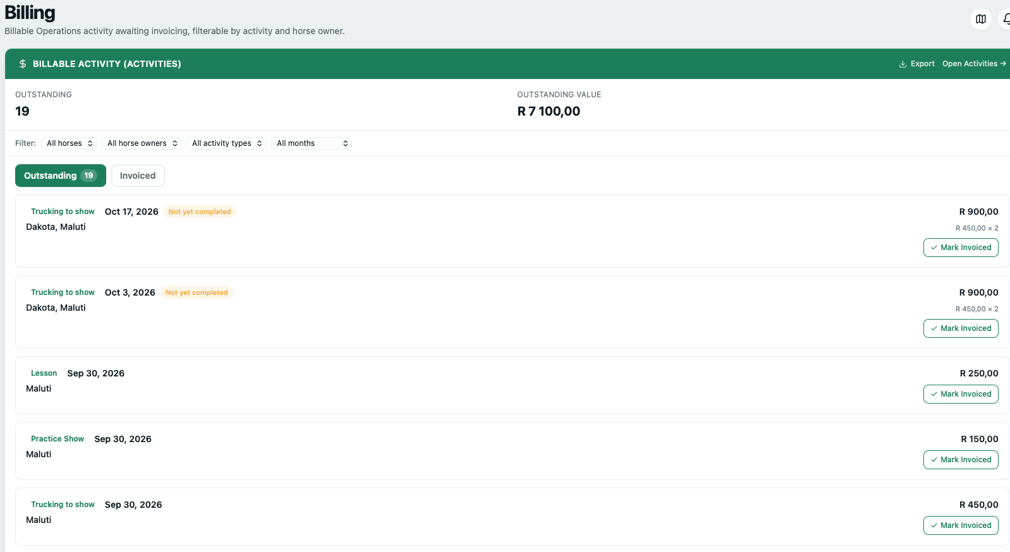This screenshot has width=1010, height=552.
Task: Open the notifications bell icon
Action: [1005, 19]
